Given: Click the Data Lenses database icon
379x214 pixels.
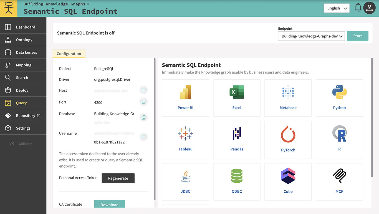Looking at the screenshot, I should tap(8, 52).
